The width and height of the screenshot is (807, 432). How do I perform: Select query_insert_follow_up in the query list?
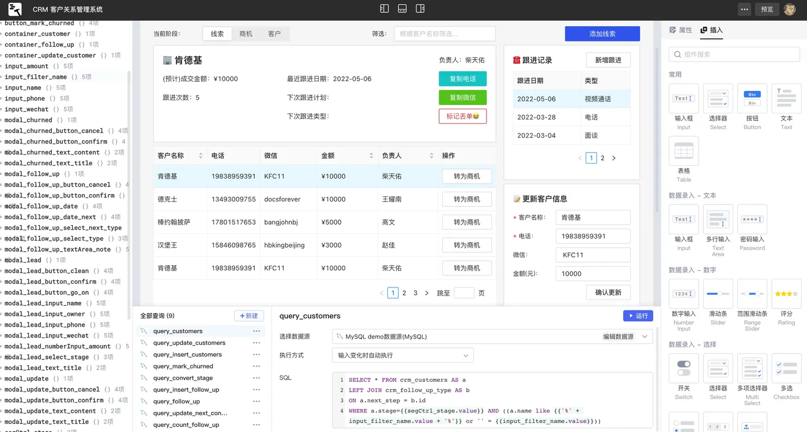click(x=186, y=390)
